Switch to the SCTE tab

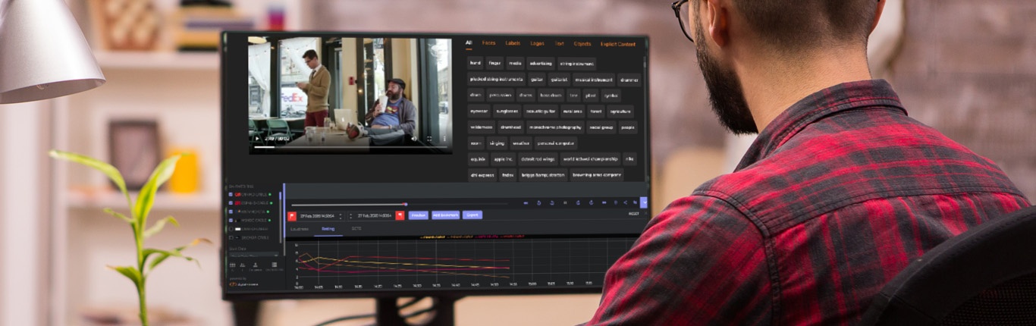tap(356, 228)
